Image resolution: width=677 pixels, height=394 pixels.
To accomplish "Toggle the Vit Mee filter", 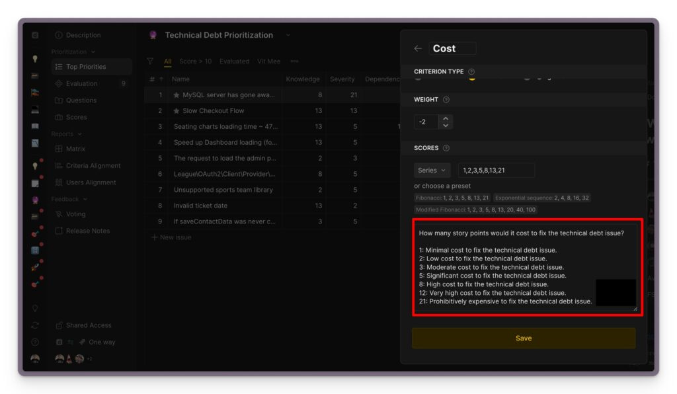I will click(x=268, y=61).
